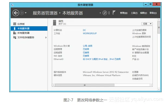Click VMware, Inc. VMware Virtual Platform text
The height and width of the screenshot is (105, 166).
click(x=102, y=75)
